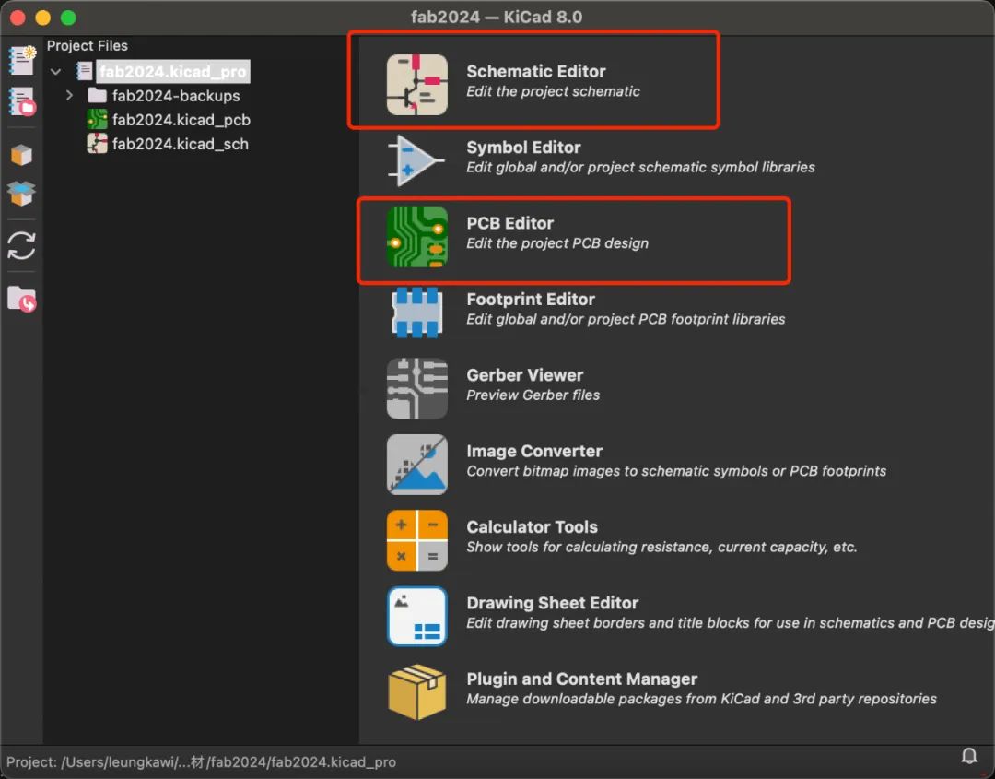Click the Open project directory folder icon
The image size is (995, 779).
(21, 299)
